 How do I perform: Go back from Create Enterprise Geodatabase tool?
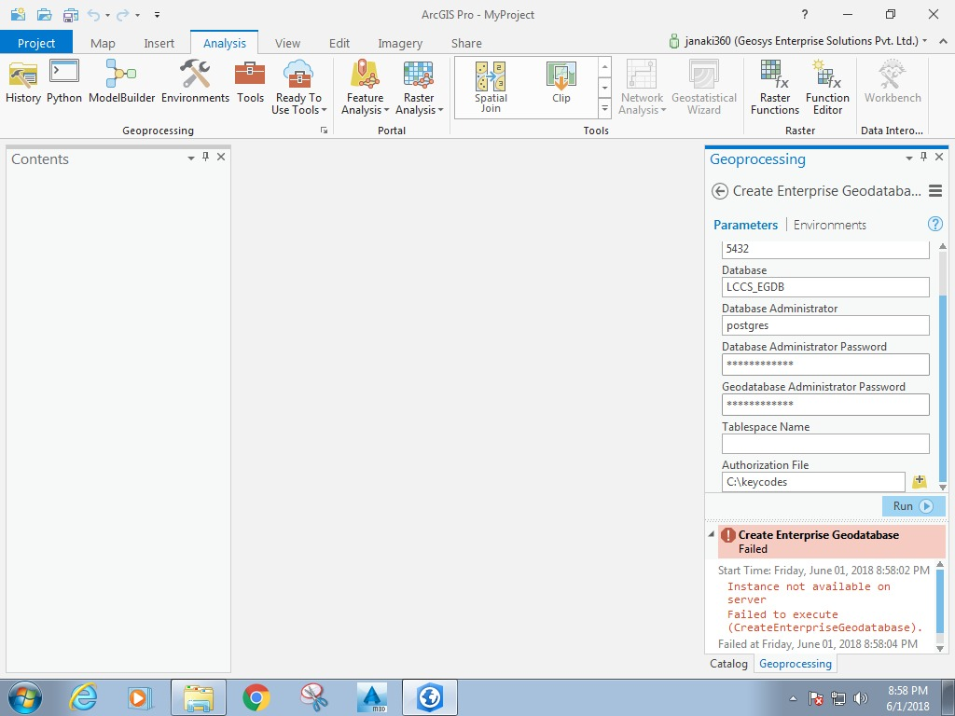pos(719,191)
